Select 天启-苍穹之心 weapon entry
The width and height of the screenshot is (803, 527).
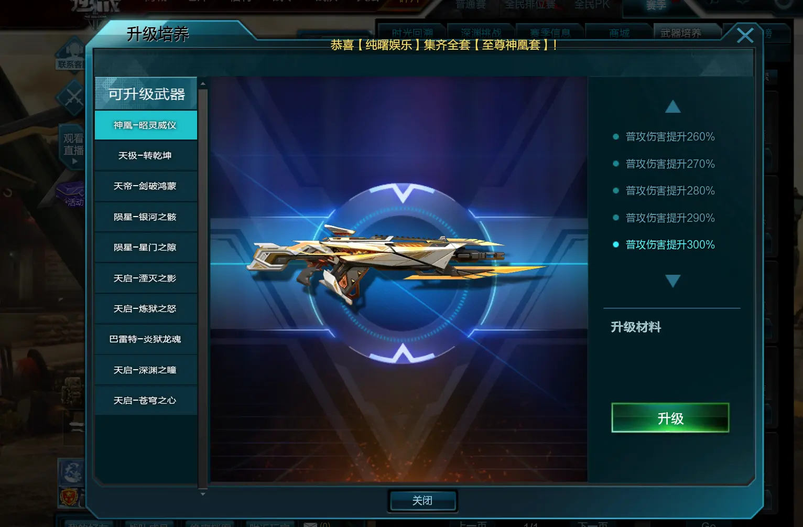click(x=146, y=401)
